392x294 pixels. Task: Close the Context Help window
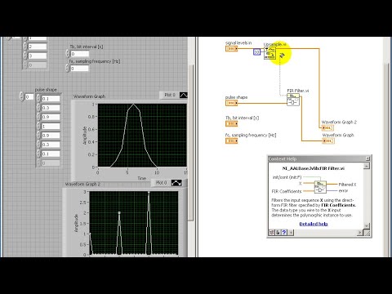click(367, 158)
